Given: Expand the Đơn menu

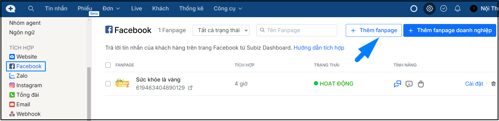Looking at the screenshot, I should click(111, 9).
